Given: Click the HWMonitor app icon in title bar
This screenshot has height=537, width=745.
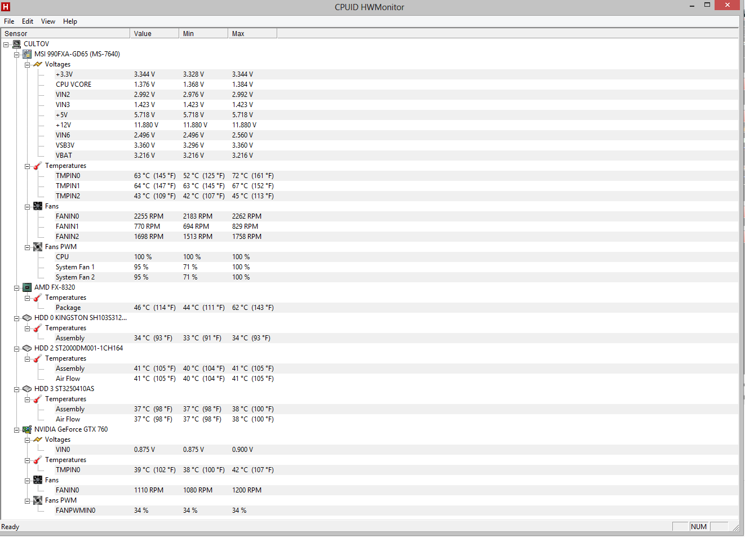Looking at the screenshot, I should pos(6,7).
